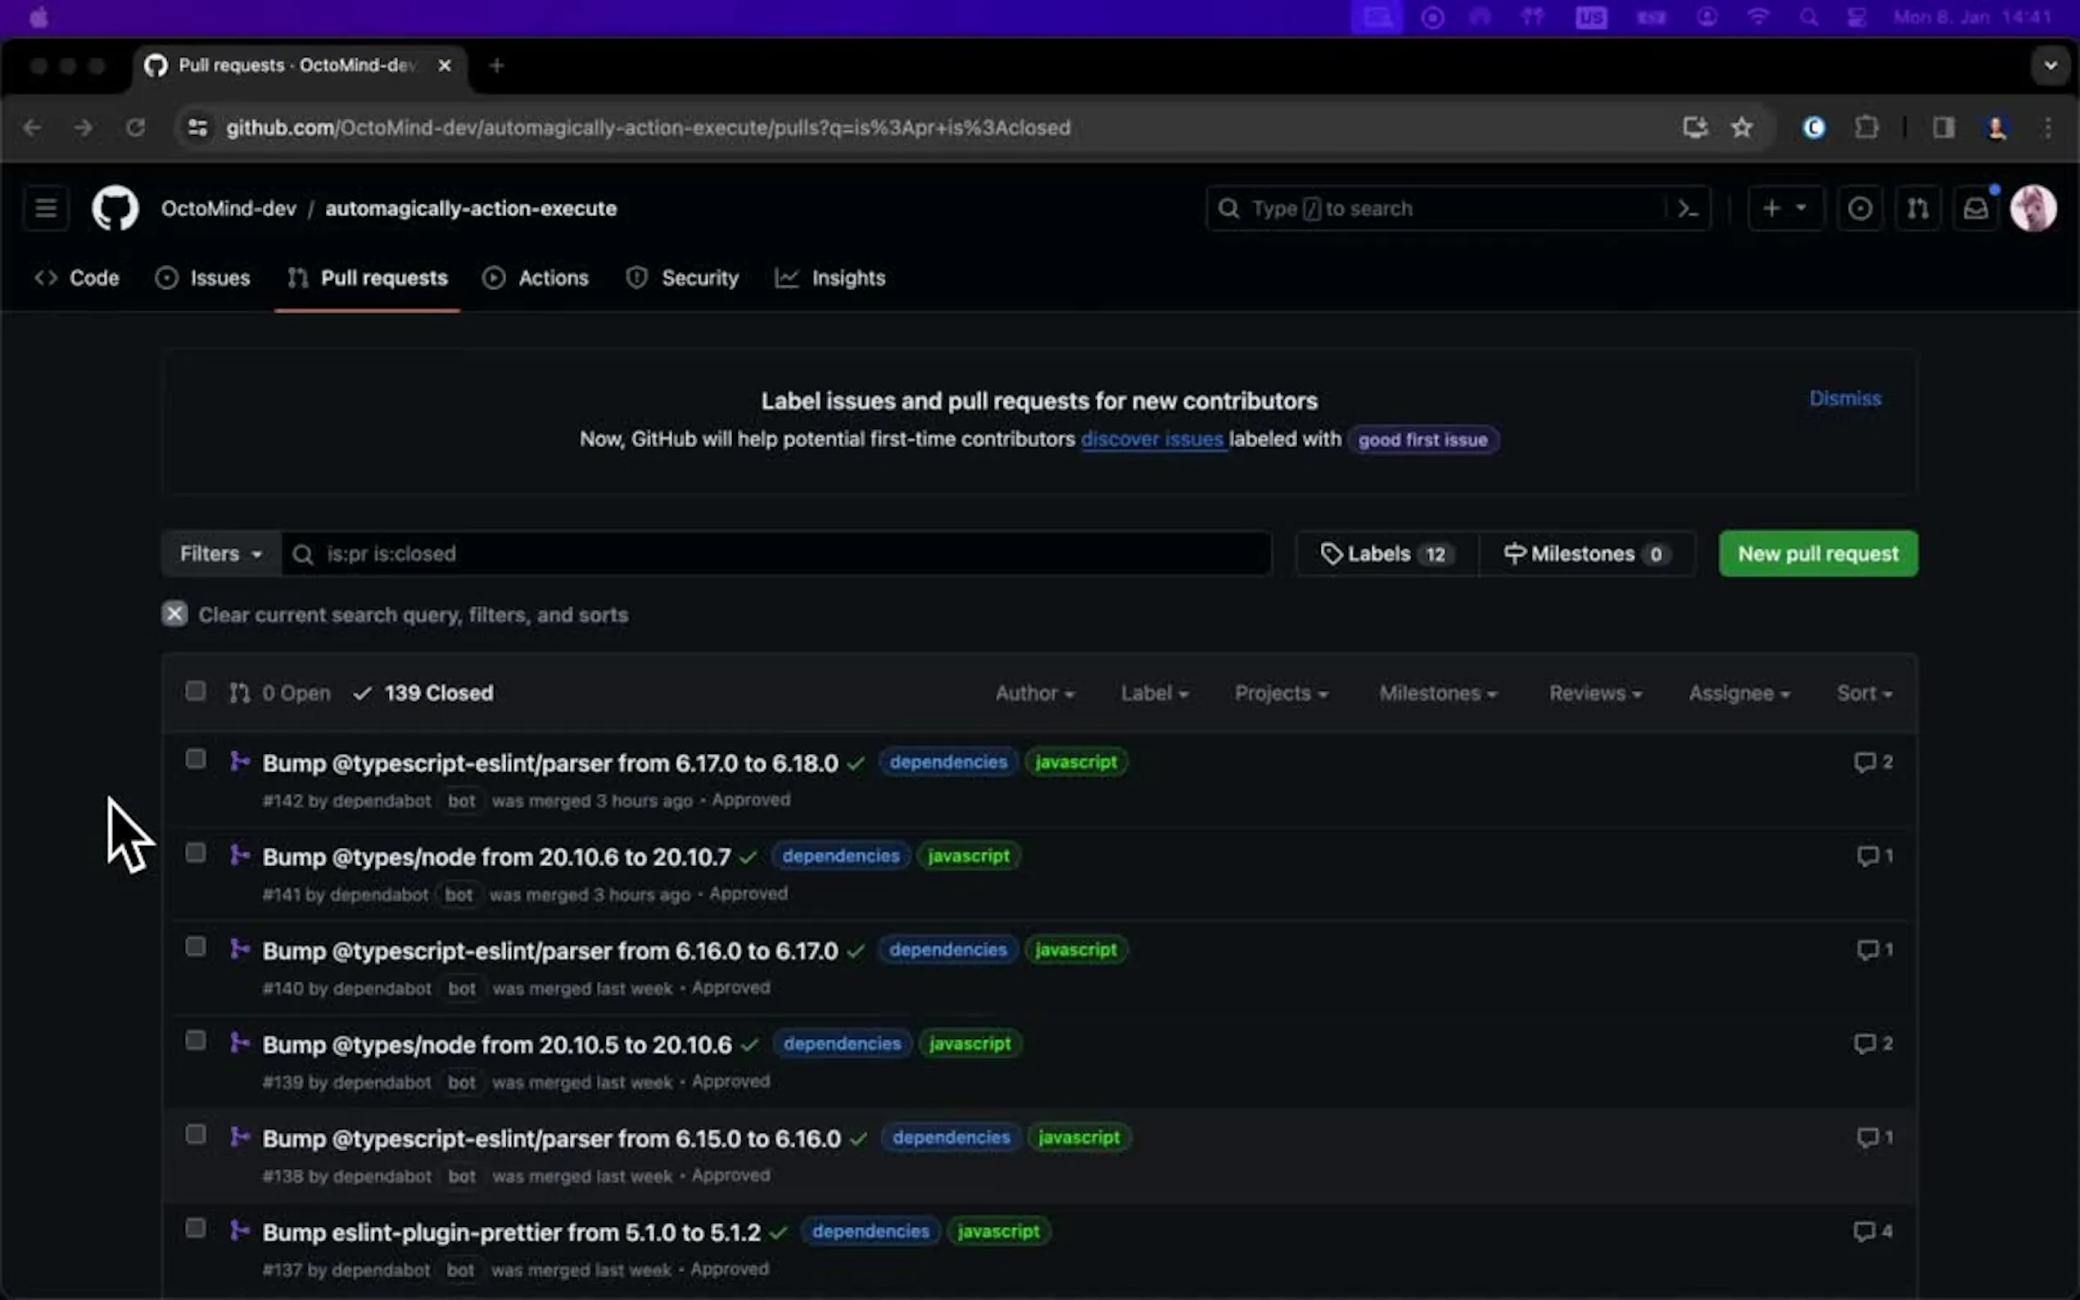2080x1300 pixels.
Task: Check the box for PR #142
Action: click(x=195, y=759)
